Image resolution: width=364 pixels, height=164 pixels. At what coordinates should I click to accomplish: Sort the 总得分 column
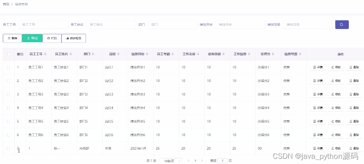pos(273,54)
